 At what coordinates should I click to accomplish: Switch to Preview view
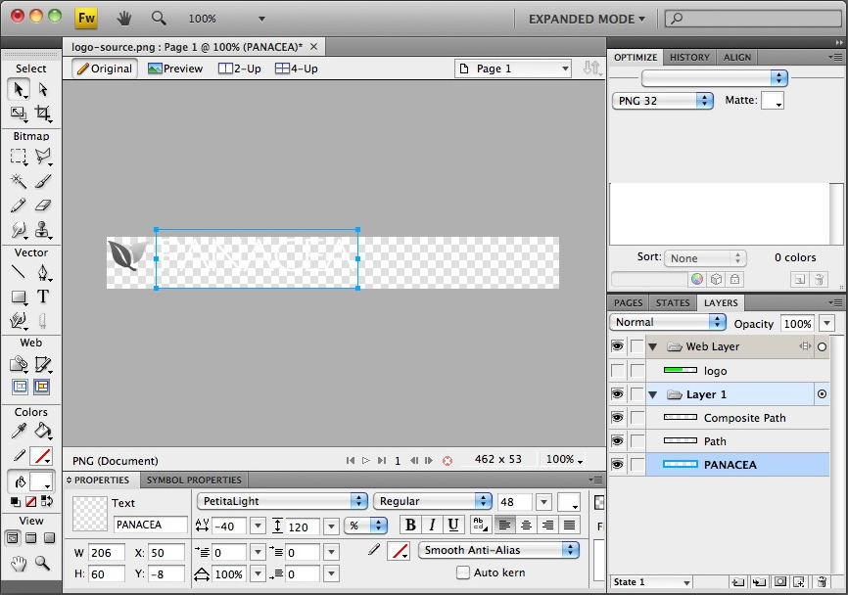[x=175, y=69]
